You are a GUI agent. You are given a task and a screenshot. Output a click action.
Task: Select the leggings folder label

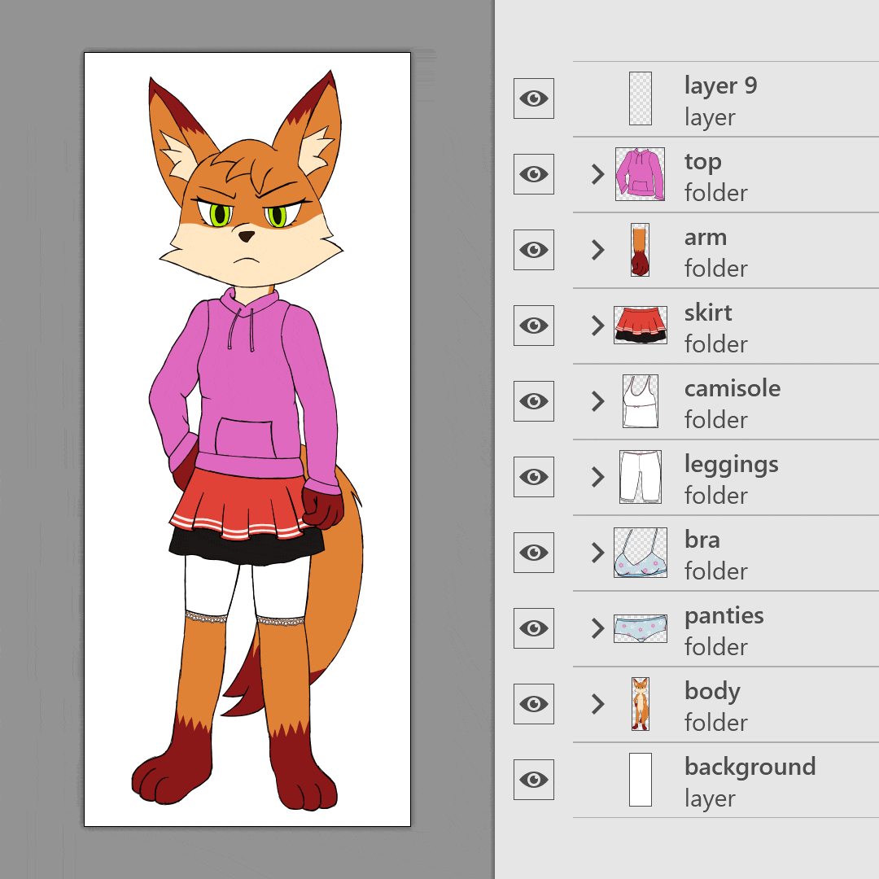point(731,466)
